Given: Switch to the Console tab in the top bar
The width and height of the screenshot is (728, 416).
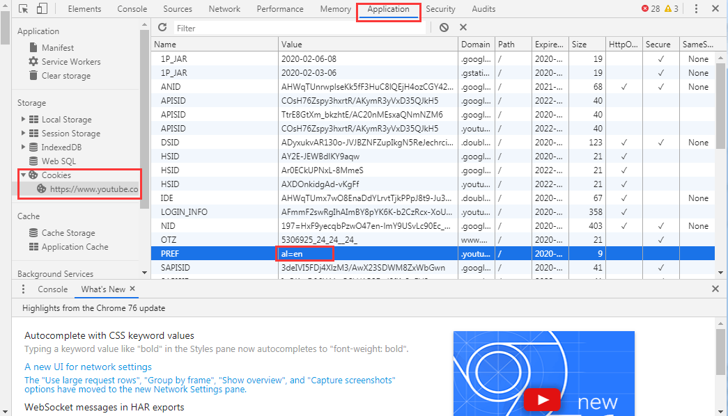Looking at the screenshot, I should pyautogui.click(x=132, y=9).
